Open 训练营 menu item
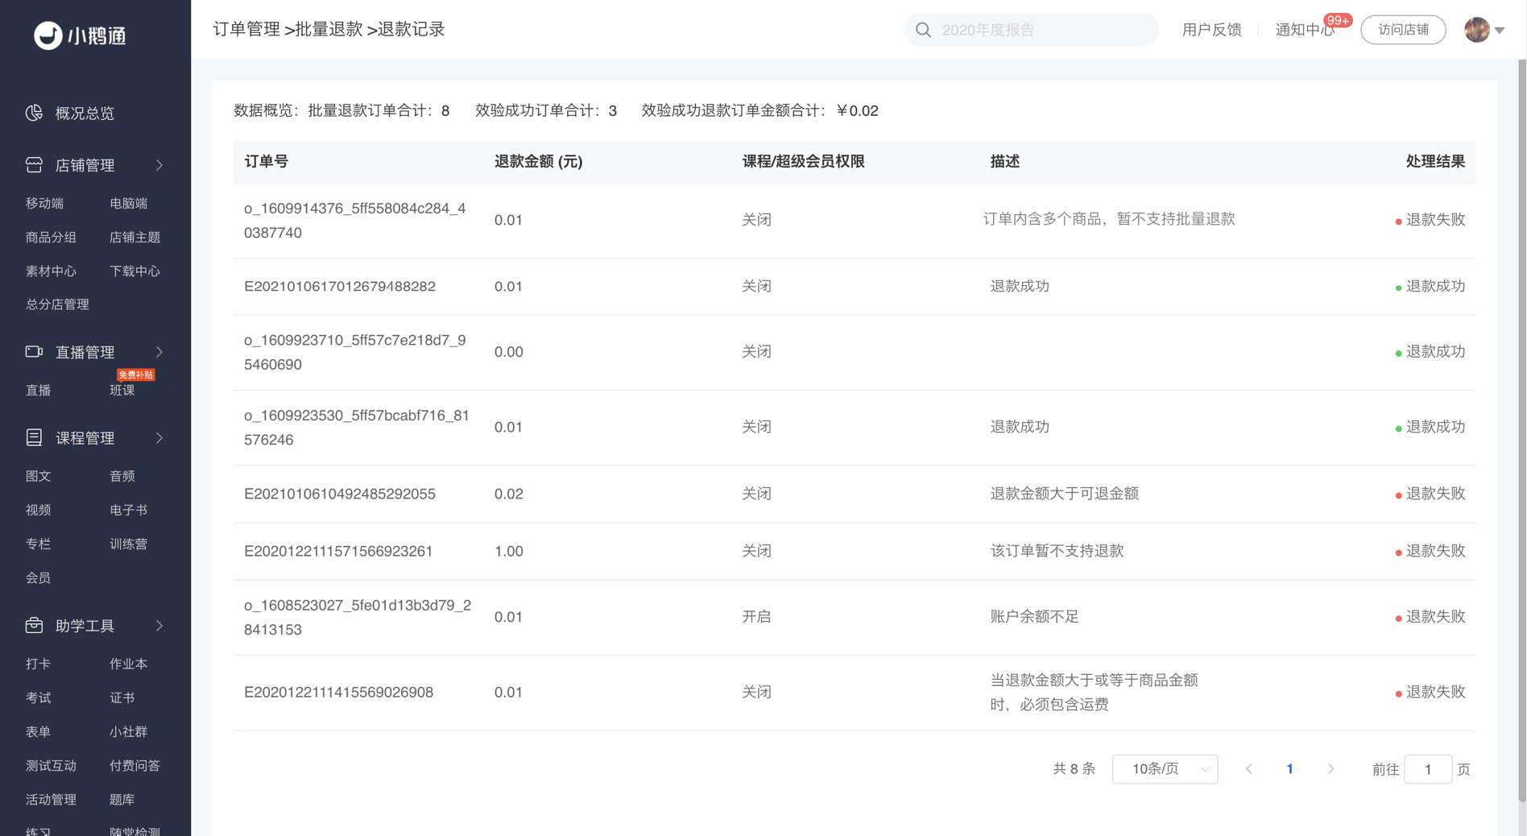Screen dimensions: 1527x836 coord(128,544)
